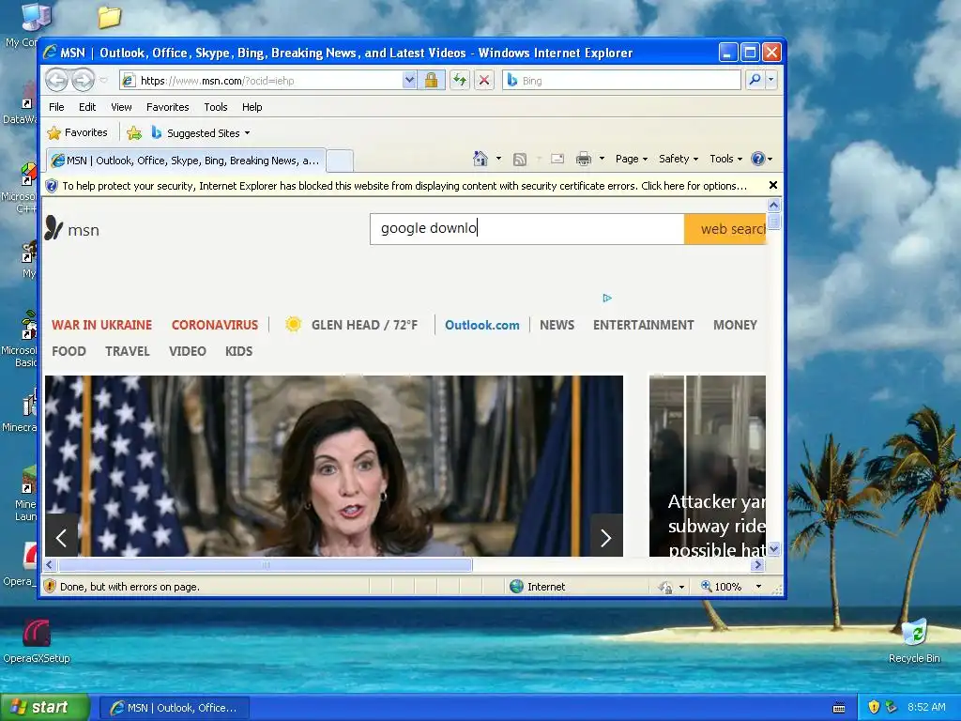Click the Home icon in command bar

[480, 159]
